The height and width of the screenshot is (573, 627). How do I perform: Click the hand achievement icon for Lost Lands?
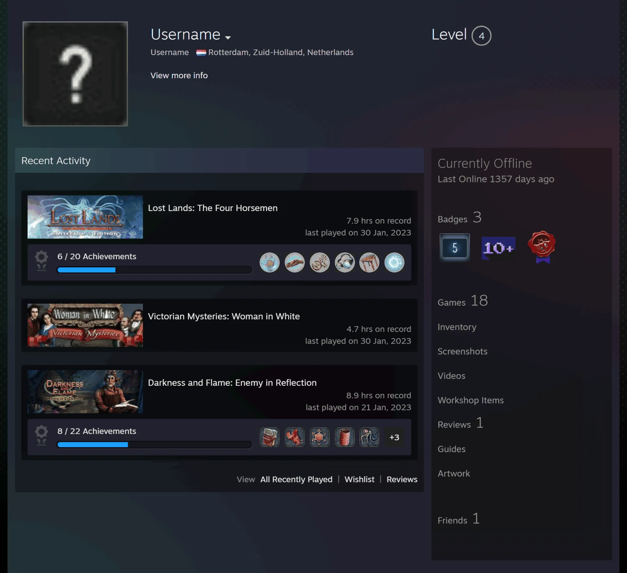(269, 263)
